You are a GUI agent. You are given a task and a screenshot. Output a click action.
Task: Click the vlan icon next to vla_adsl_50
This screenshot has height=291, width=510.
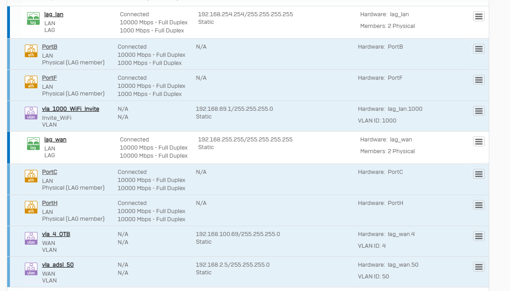point(31,269)
